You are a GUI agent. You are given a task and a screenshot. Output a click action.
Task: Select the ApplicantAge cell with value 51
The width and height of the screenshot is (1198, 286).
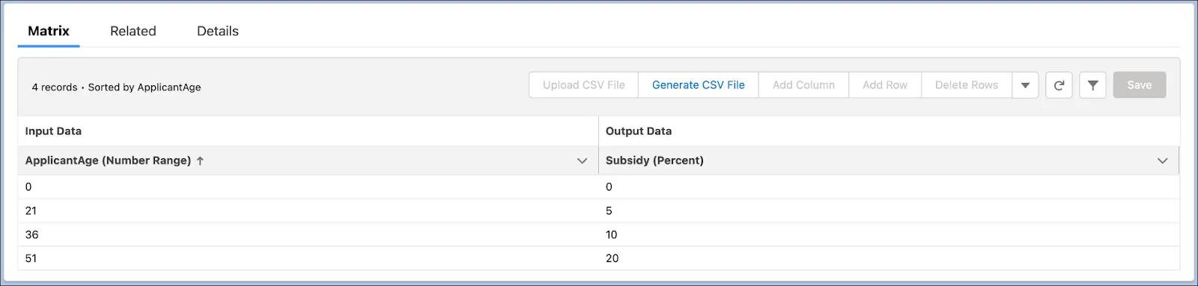click(308, 258)
